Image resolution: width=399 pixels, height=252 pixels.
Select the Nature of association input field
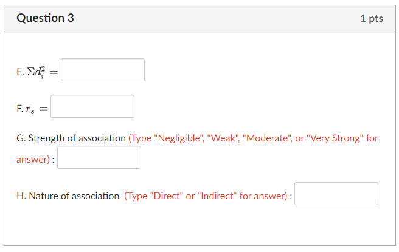(336, 194)
